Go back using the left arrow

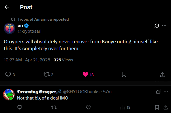7,7
